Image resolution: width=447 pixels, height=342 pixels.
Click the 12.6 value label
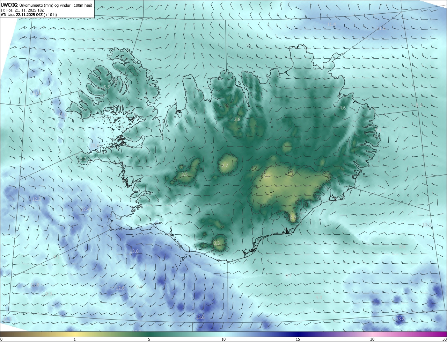coord(120,288)
